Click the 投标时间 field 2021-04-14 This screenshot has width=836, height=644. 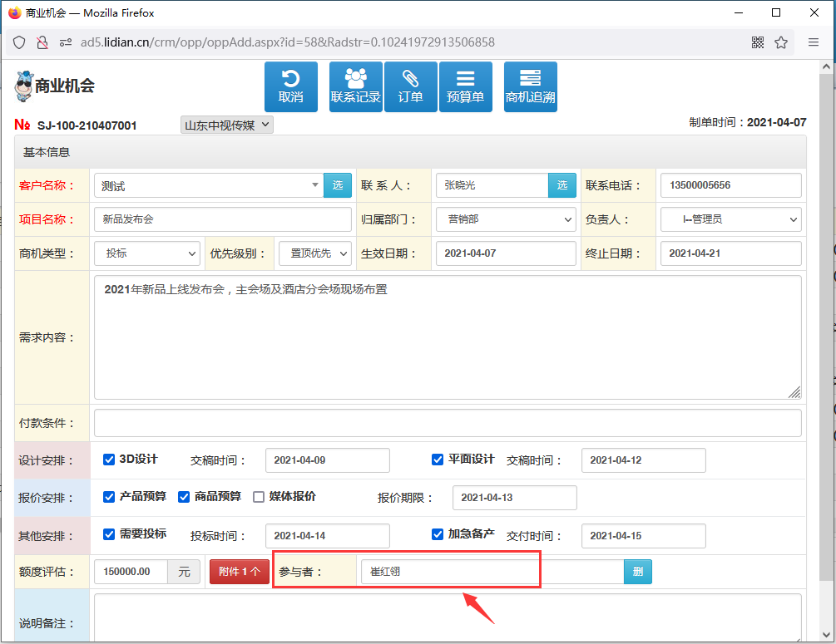[328, 536]
